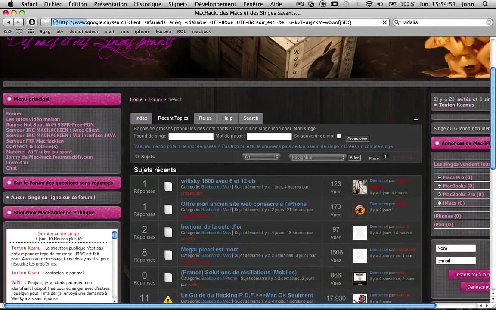Click the Mot de passe input field

[269, 136]
